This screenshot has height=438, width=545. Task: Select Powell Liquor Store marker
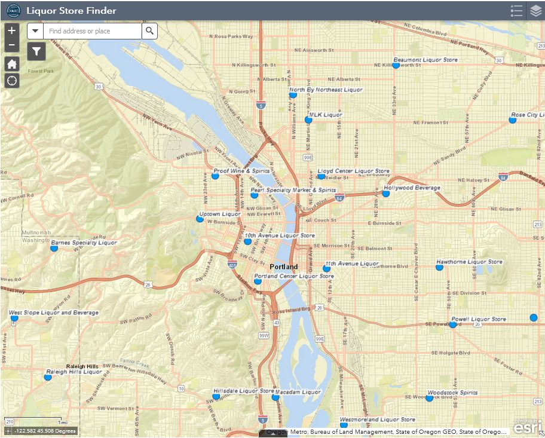[452, 324]
